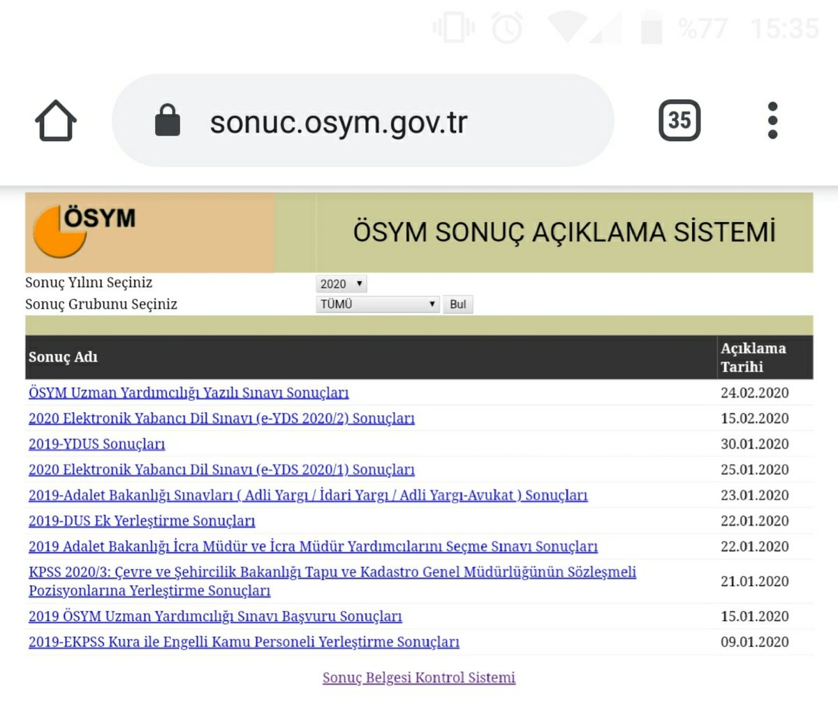Click the Bul button
The height and width of the screenshot is (718, 838).
pos(458,305)
